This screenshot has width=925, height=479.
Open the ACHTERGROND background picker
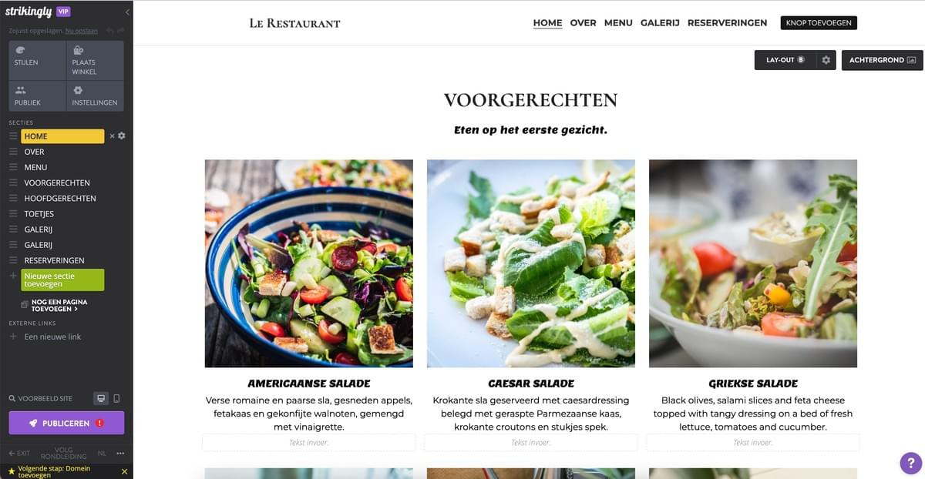click(x=883, y=60)
